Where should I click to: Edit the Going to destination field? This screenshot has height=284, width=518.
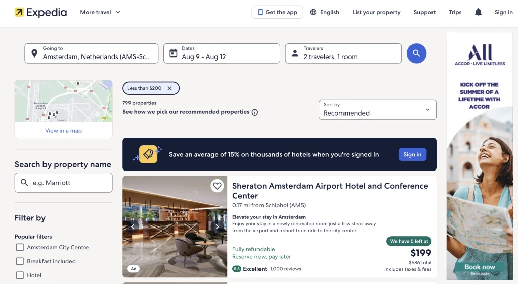[92, 53]
